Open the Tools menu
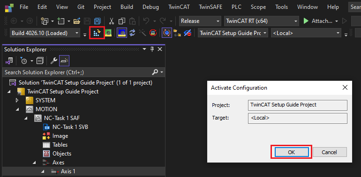361x177 pixels. tap(282, 7)
